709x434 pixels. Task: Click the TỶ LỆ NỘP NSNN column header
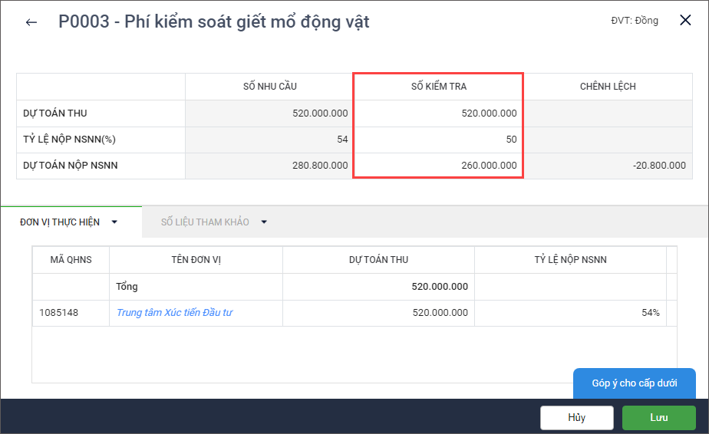(x=570, y=260)
